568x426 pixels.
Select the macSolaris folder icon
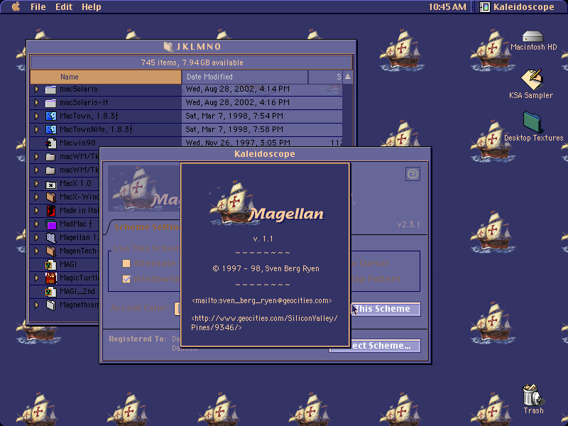pos(50,89)
